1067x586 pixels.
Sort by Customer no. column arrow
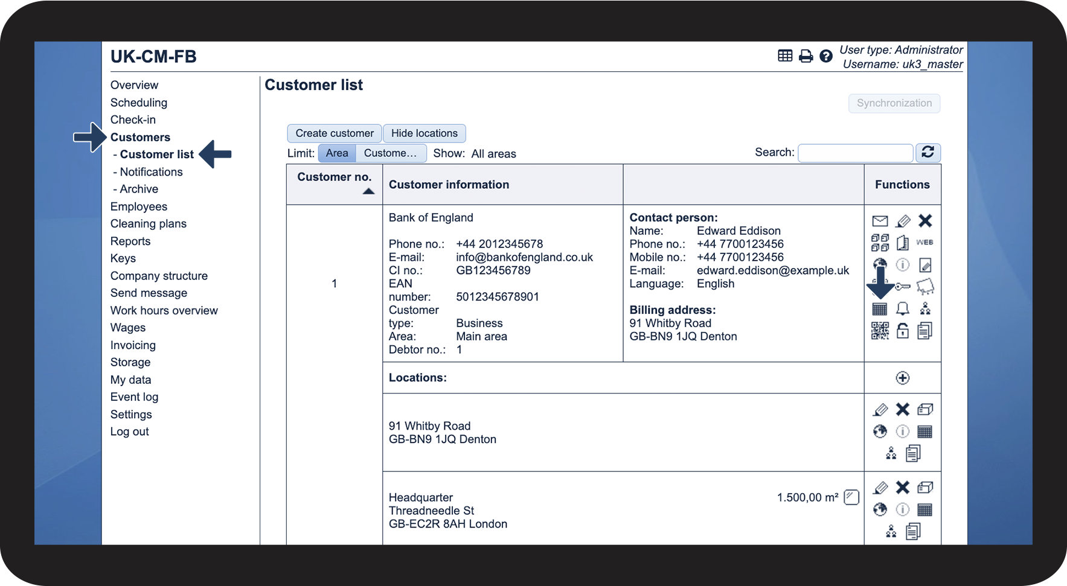pyautogui.click(x=368, y=191)
